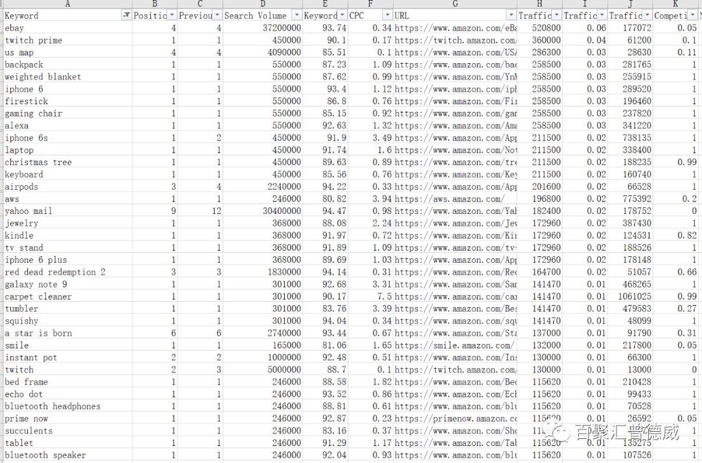702x463 pixels.
Task: Click CPC value 7.5 for carpet cleaner
Action: pos(370,297)
